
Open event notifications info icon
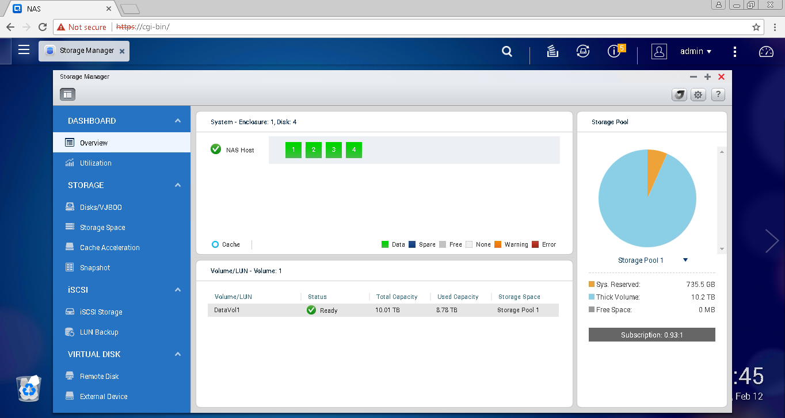[614, 51]
